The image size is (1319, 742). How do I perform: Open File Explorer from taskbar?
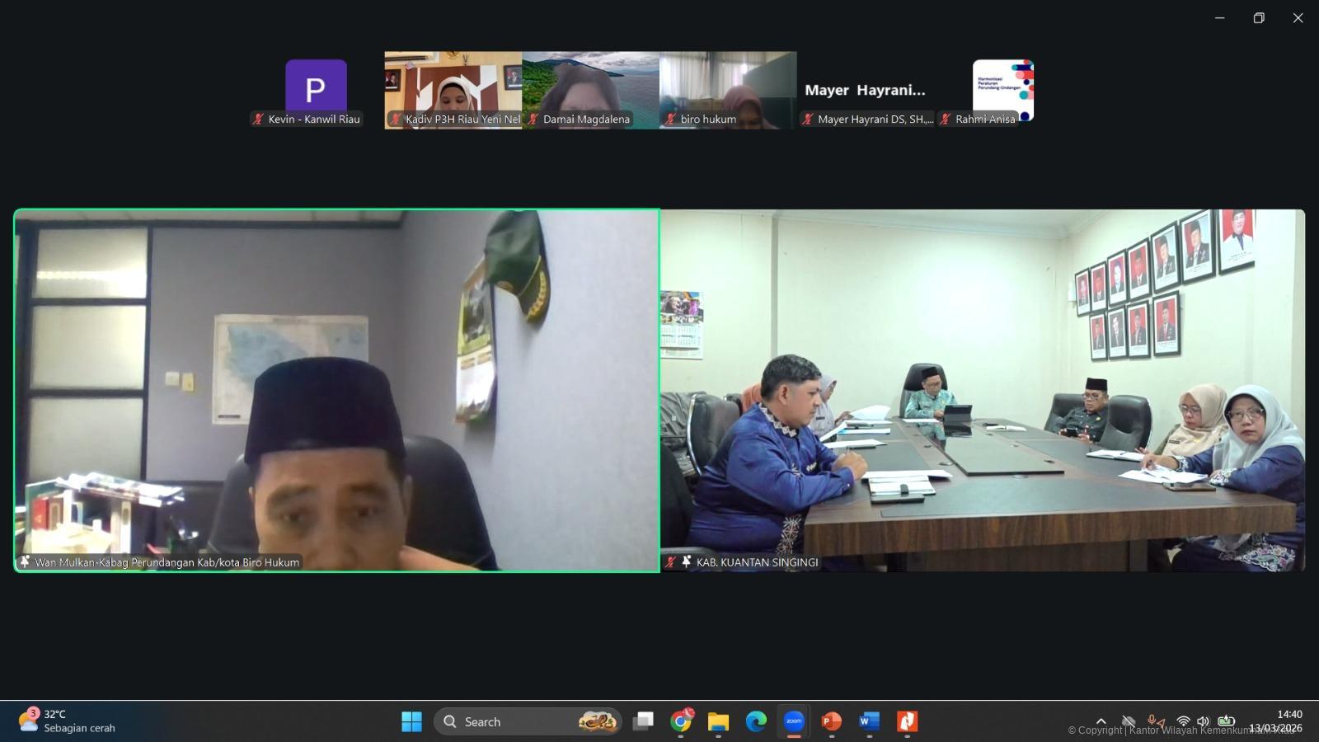point(718,721)
